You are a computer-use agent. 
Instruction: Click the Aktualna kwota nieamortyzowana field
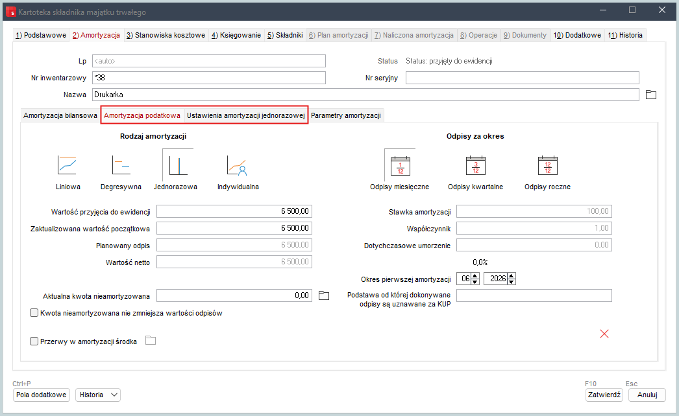click(234, 295)
